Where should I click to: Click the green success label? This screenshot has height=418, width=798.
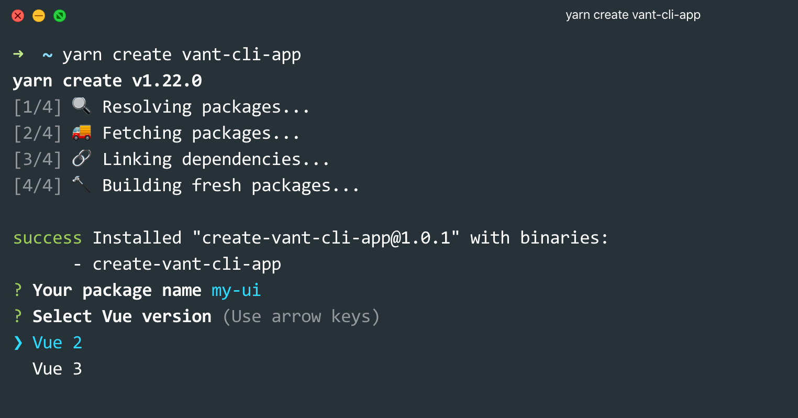click(47, 238)
